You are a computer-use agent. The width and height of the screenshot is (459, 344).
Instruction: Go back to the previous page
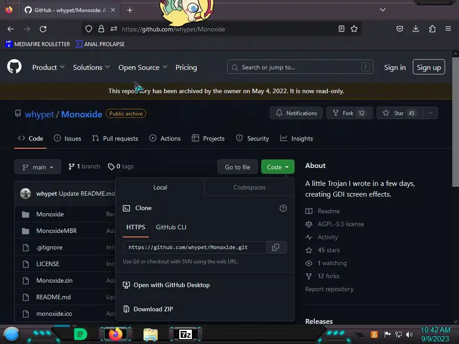coord(11,29)
